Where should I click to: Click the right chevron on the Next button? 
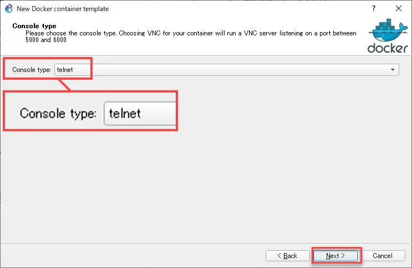[x=343, y=256]
